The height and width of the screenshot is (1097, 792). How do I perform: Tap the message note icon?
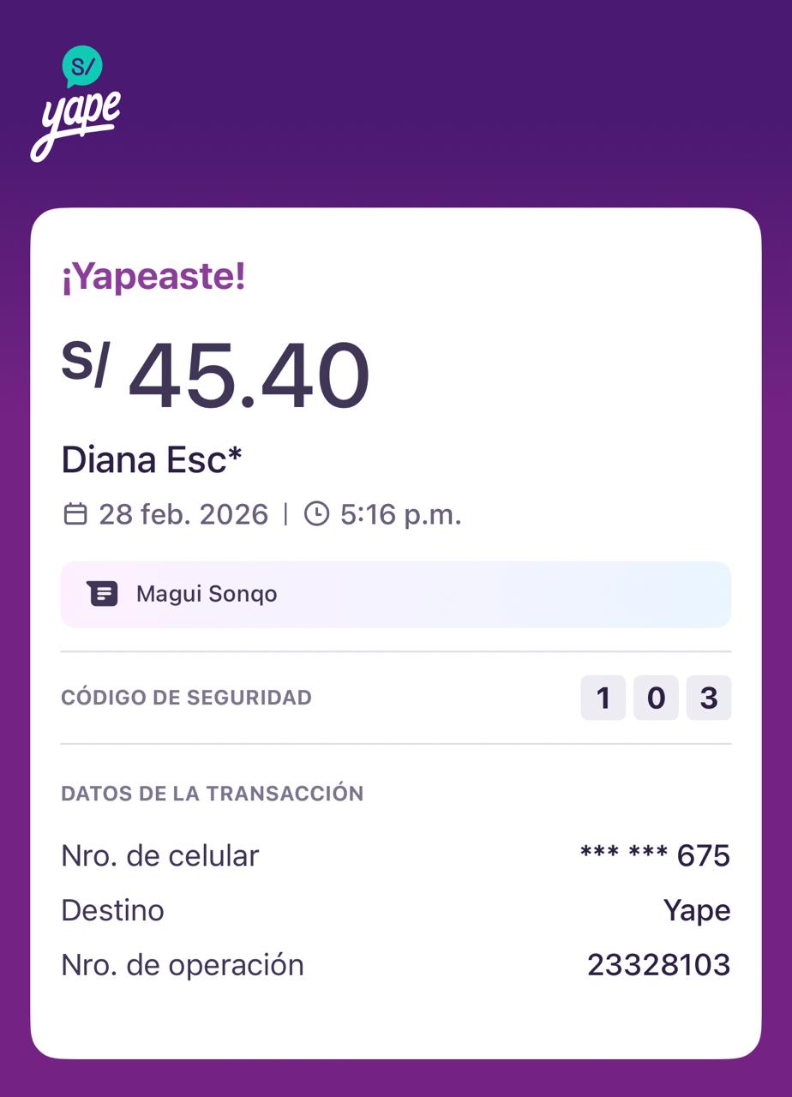click(x=102, y=593)
